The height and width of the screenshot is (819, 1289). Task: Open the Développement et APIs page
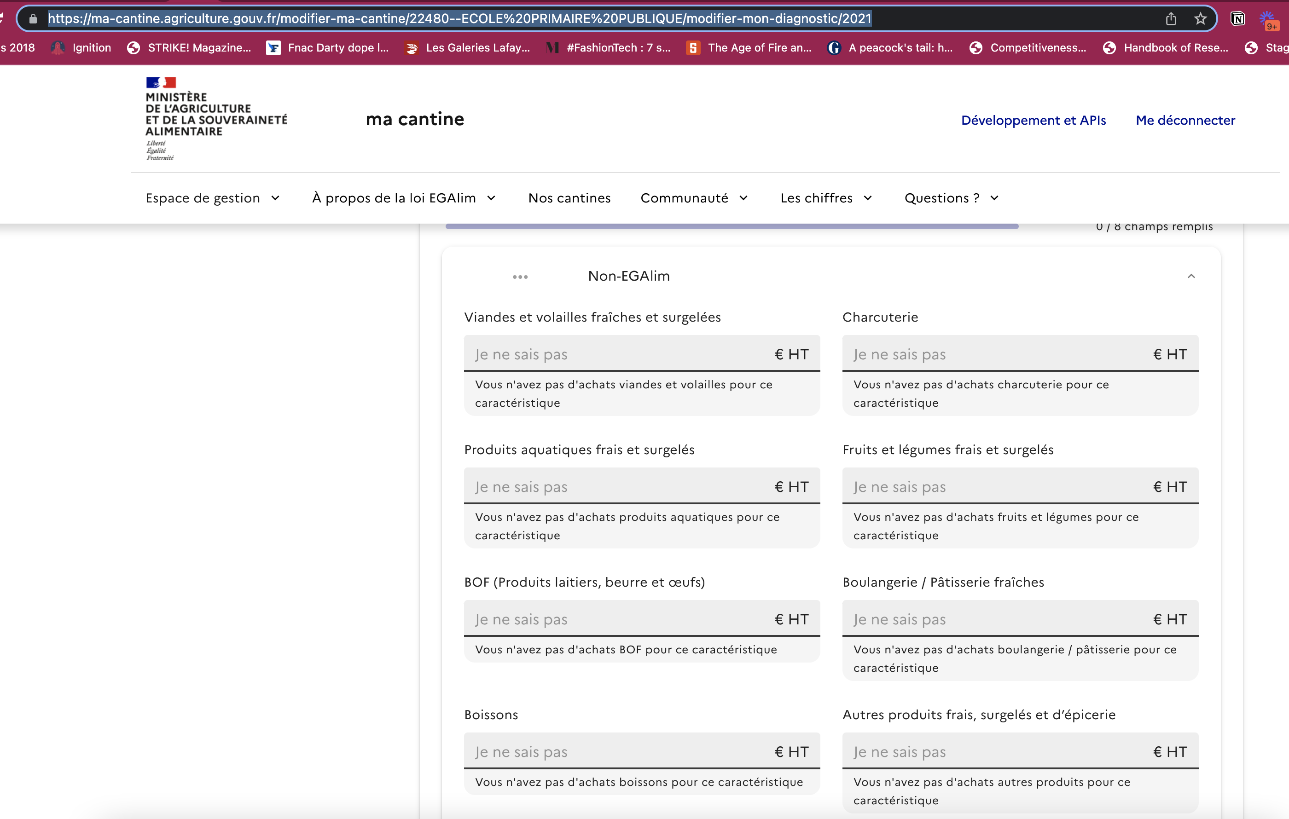[1034, 120]
